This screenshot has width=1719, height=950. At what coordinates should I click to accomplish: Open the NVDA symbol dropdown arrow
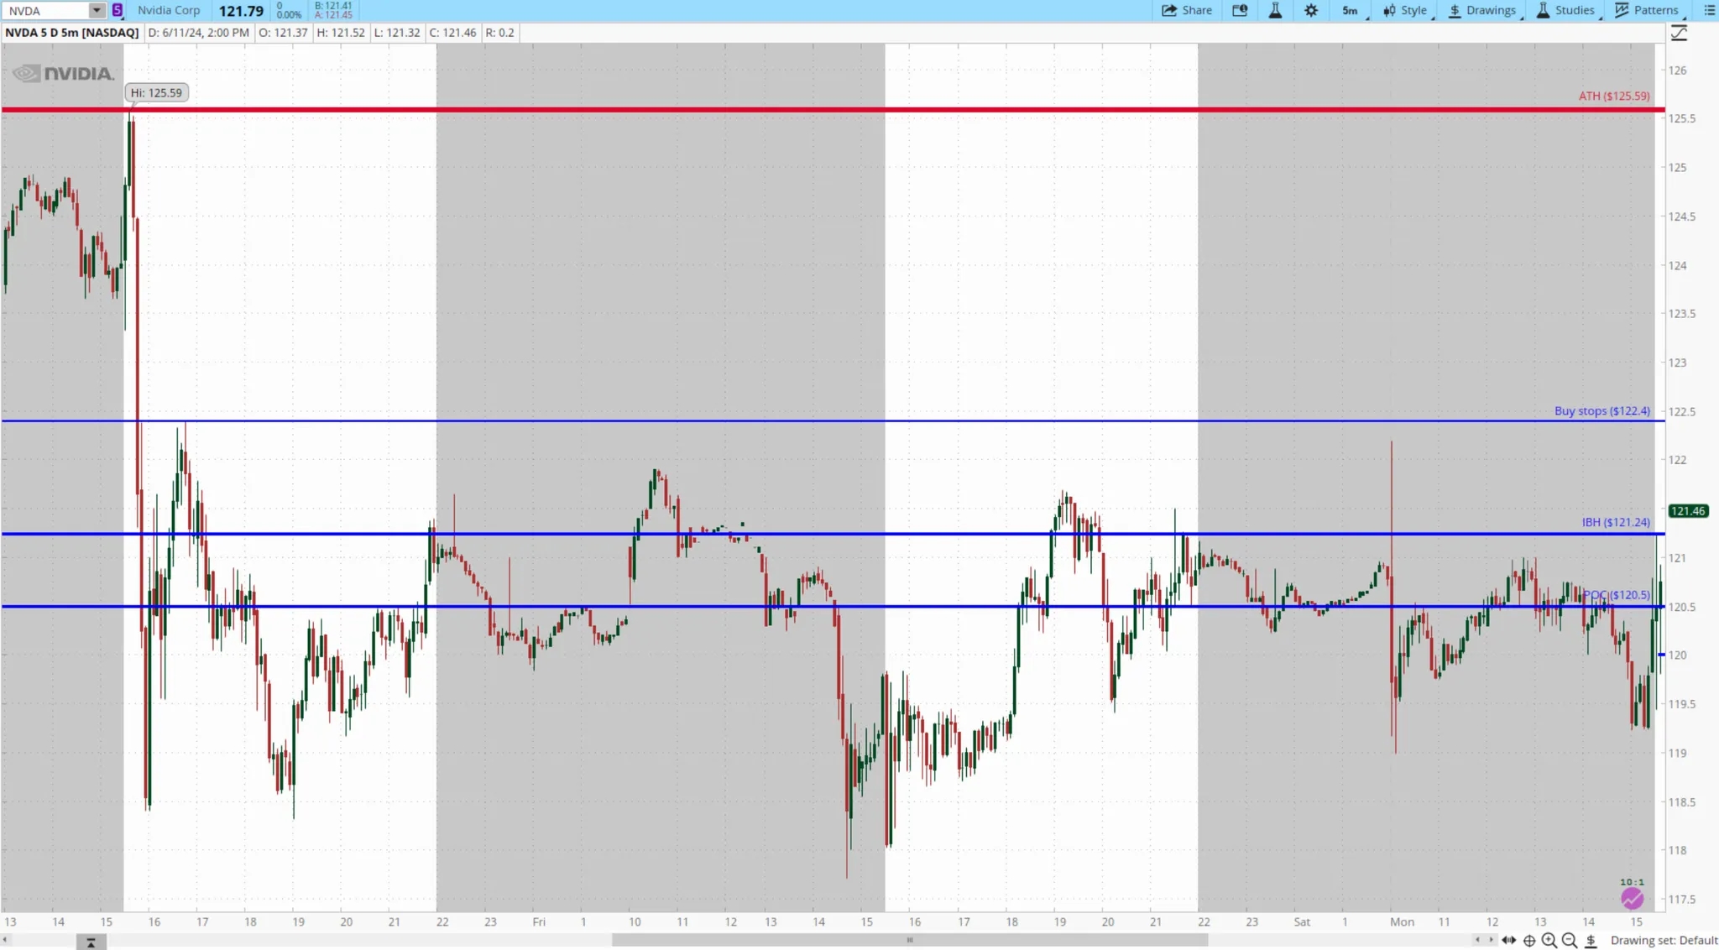[97, 10]
